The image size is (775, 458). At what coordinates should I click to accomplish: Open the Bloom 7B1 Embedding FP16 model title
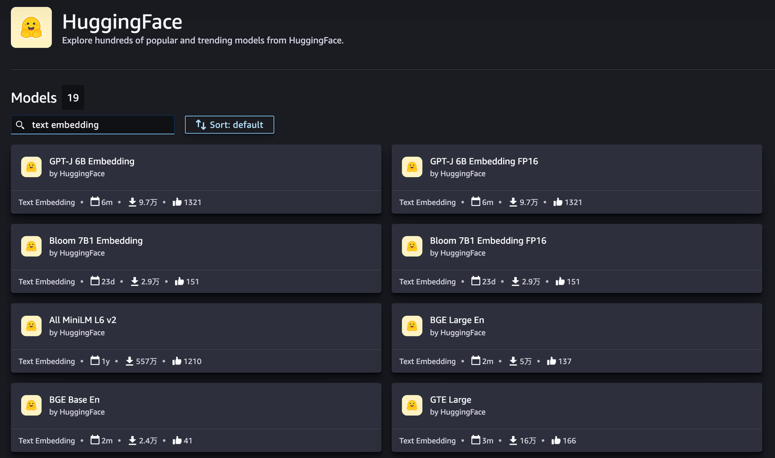488,241
